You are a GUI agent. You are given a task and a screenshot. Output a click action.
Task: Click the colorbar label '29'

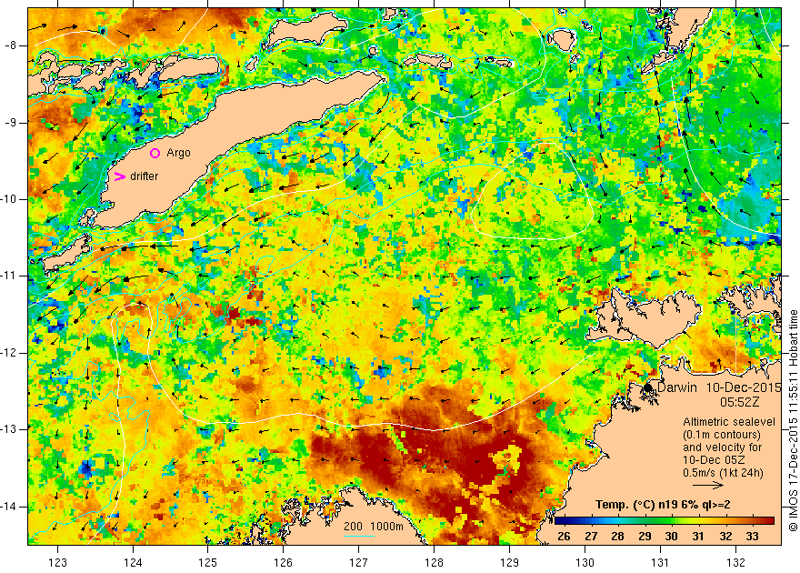tap(645, 536)
